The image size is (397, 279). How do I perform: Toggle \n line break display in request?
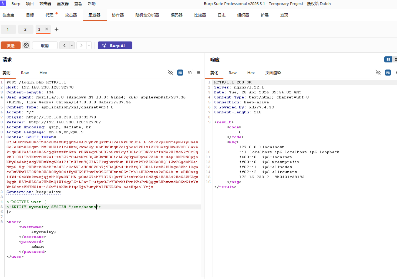[190, 73]
